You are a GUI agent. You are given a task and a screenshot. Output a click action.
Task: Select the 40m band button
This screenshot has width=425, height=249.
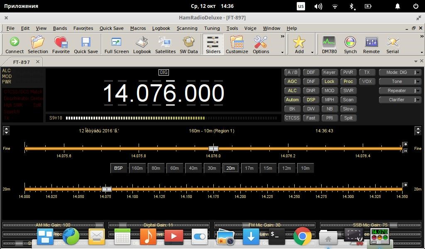[x=193, y=168]
